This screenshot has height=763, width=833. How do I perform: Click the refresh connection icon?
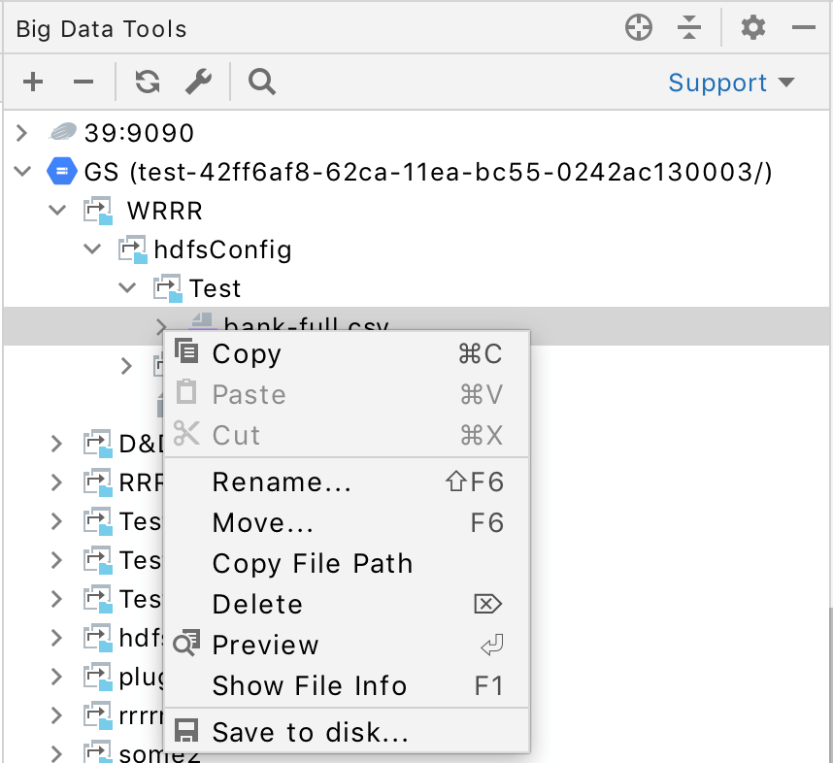tap(148, 83)
